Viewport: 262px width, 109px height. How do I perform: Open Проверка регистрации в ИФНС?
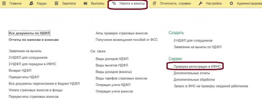coord(195,66)
